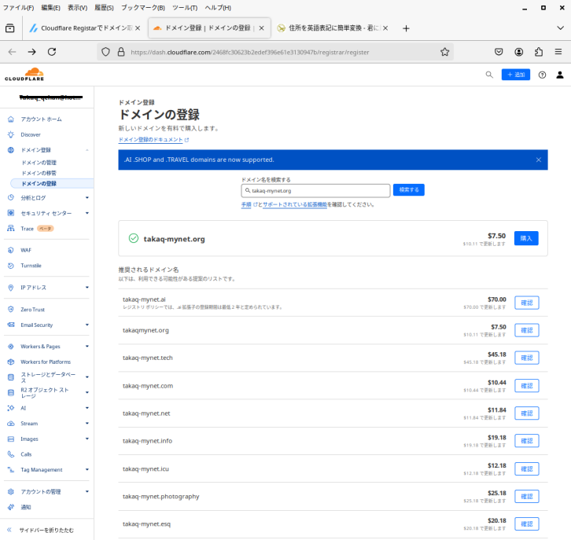
Task: Click 確認 for takaq-mynet.com
Action: (526, 386)
